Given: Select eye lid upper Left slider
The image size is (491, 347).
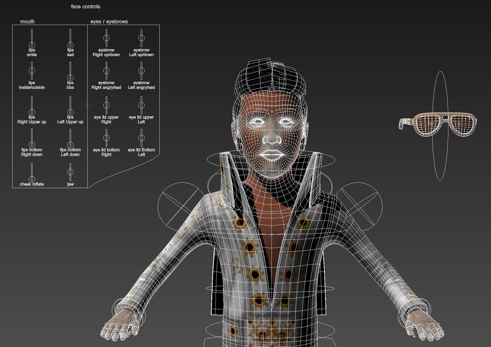Looking at the screenshot, I should [x=141, y=106].
